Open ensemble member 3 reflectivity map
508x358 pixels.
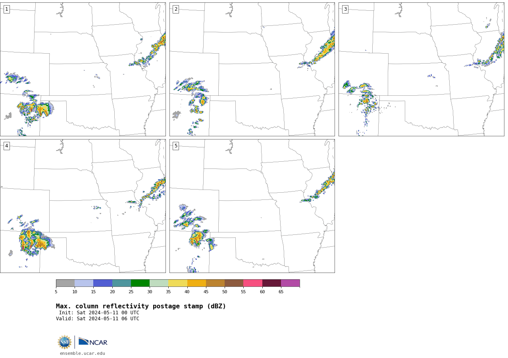(421, 69)
